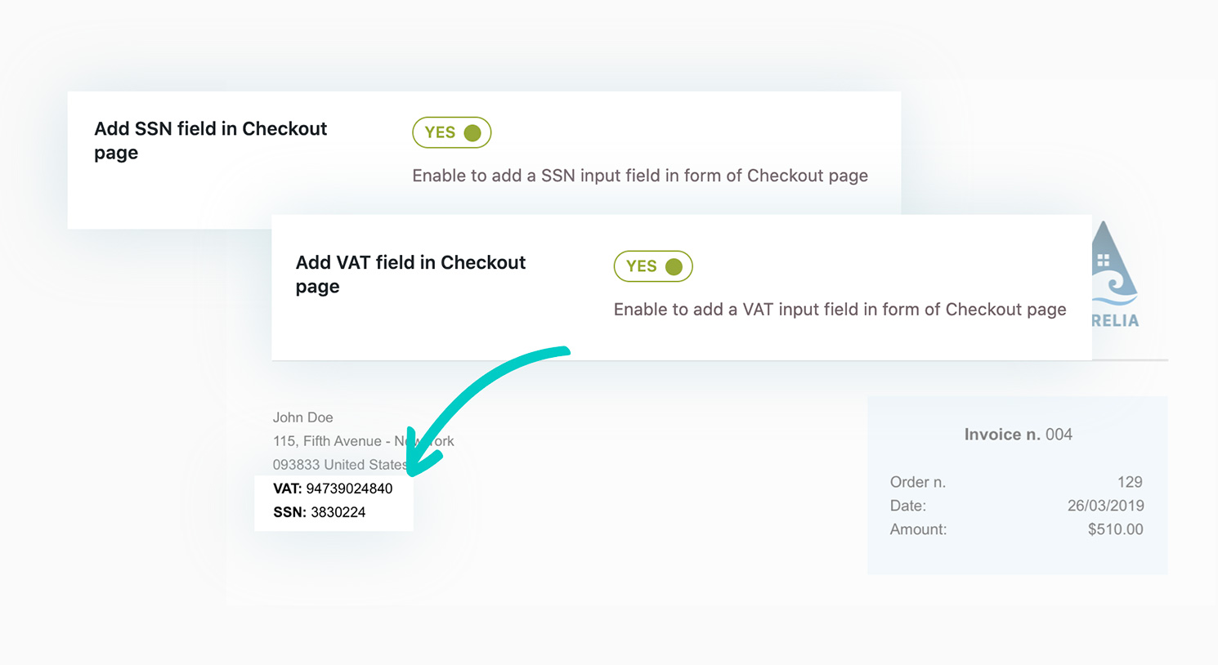1218x665 pixels.
Task: Click the VAT input field description text
Action: (840, 309)
